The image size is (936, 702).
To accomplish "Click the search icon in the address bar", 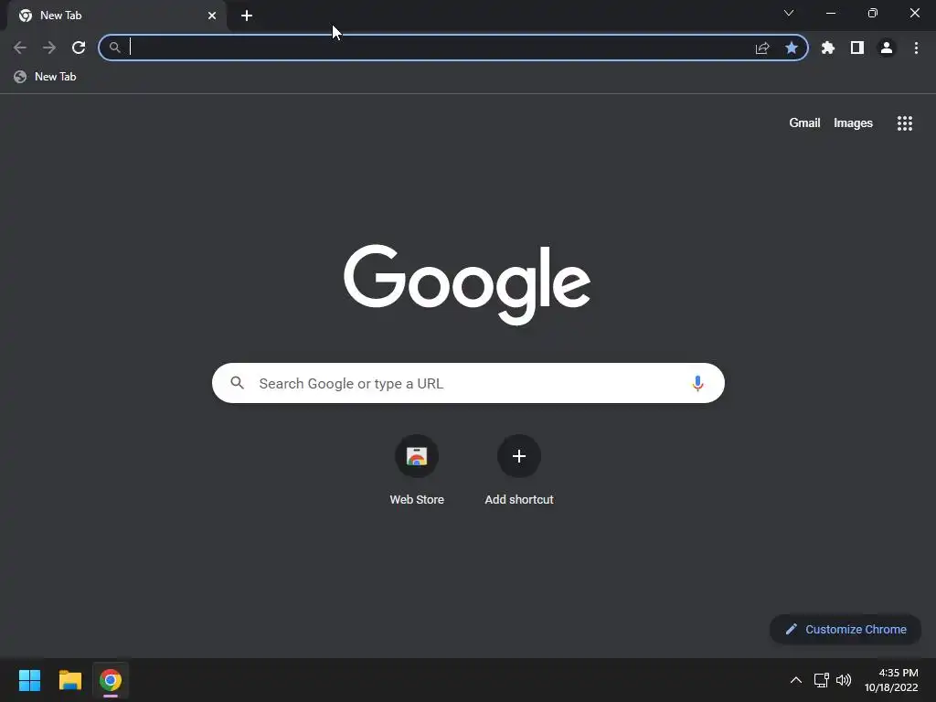I will (114, 48).
